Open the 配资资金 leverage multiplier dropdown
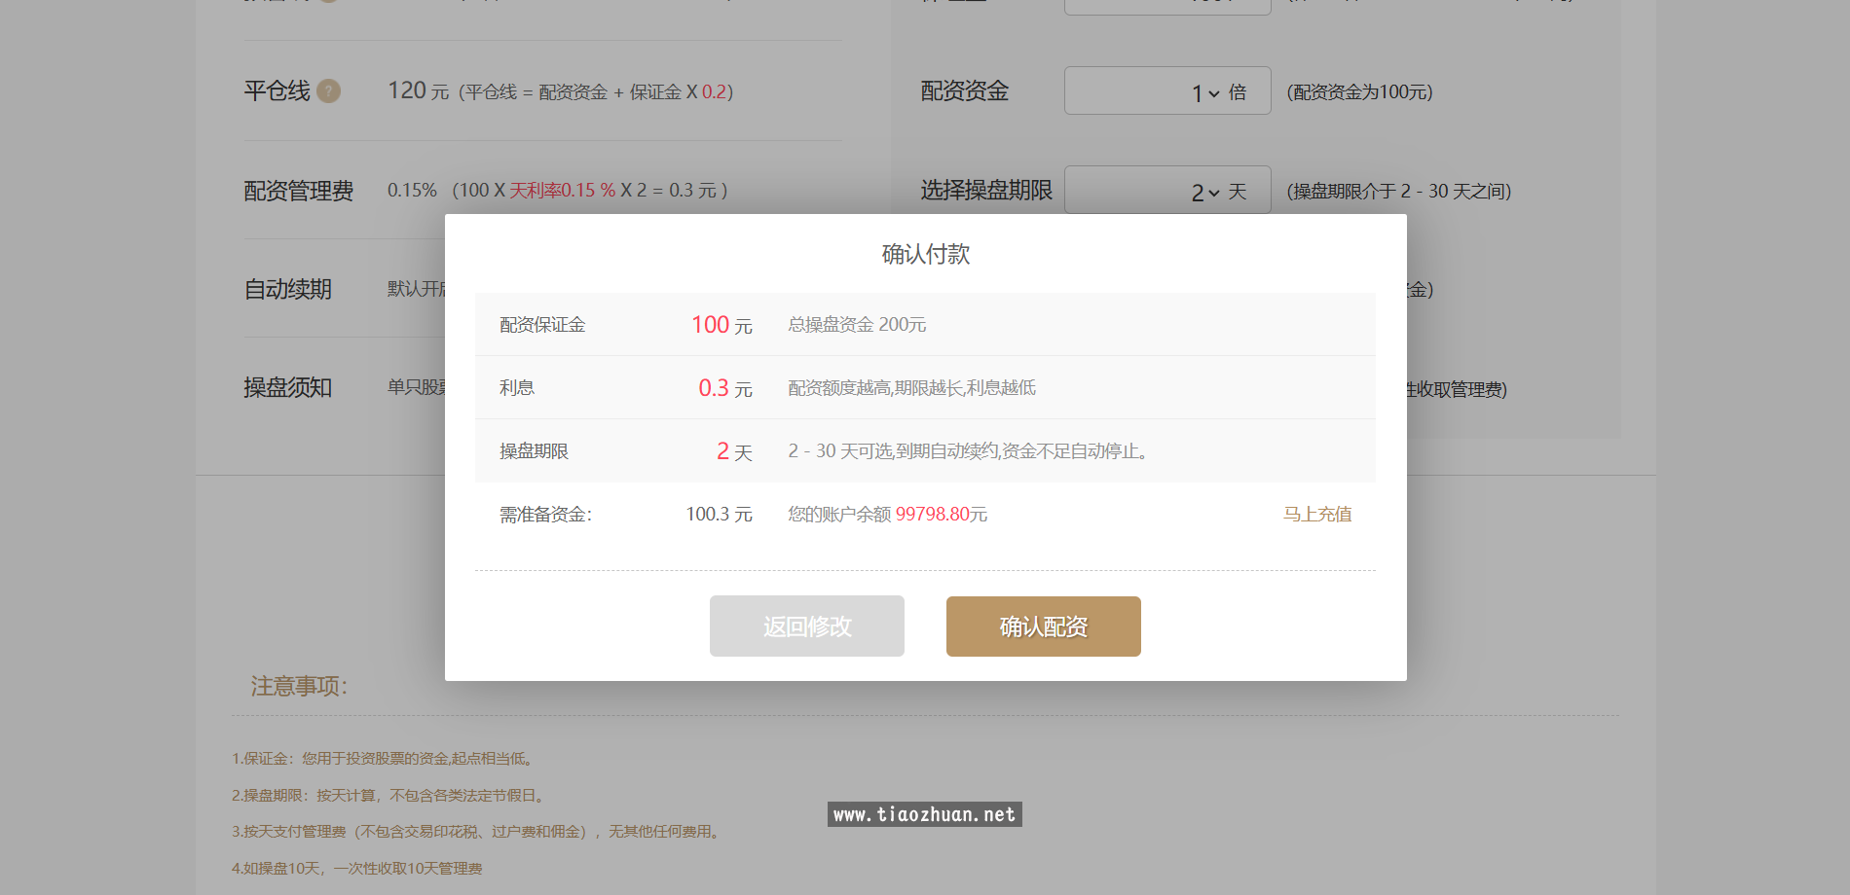 click(1166, 90)
